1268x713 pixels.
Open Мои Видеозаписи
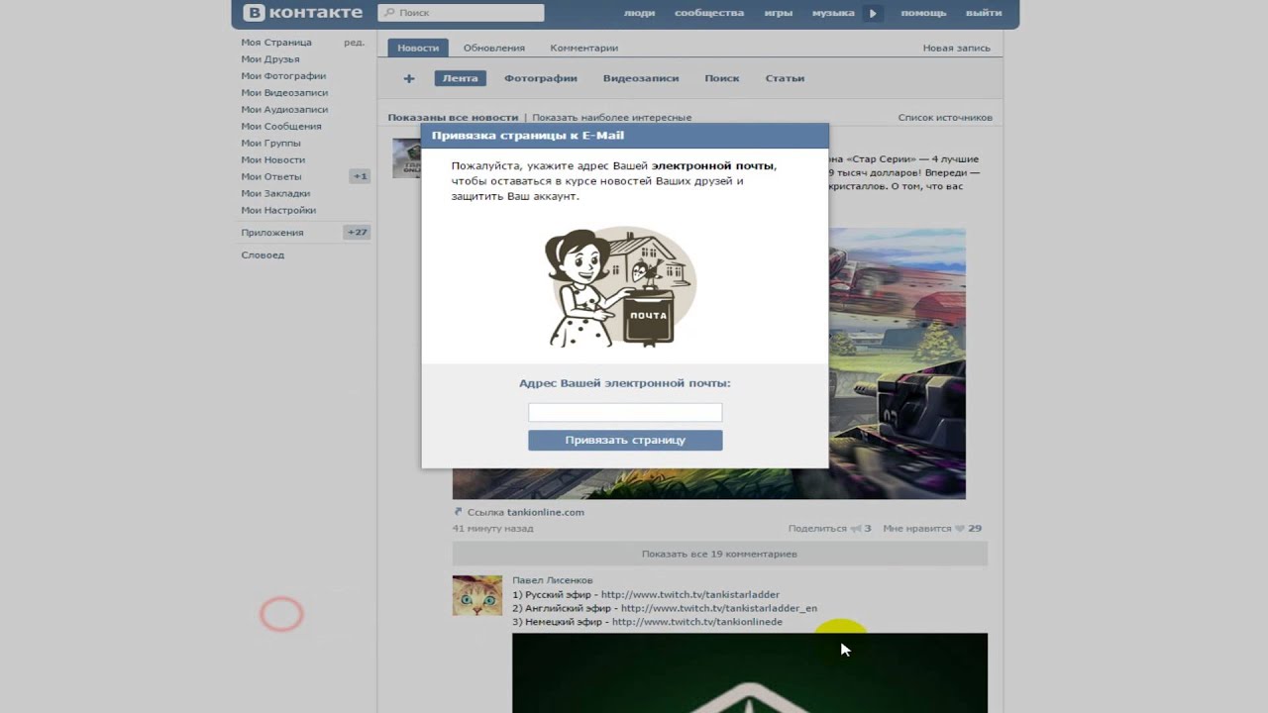[x=284, y=93]
